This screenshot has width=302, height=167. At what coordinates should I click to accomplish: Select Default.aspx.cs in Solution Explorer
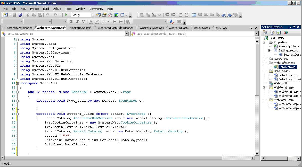289,75
